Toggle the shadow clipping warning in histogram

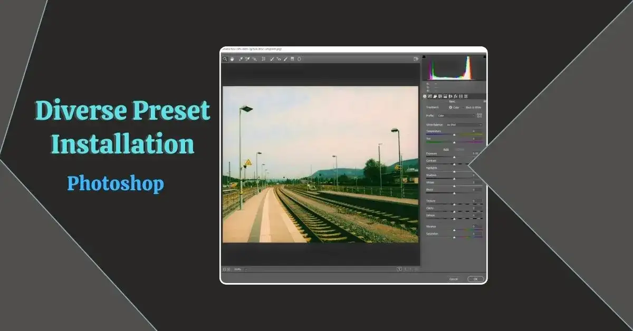click(x=425, y=57)
